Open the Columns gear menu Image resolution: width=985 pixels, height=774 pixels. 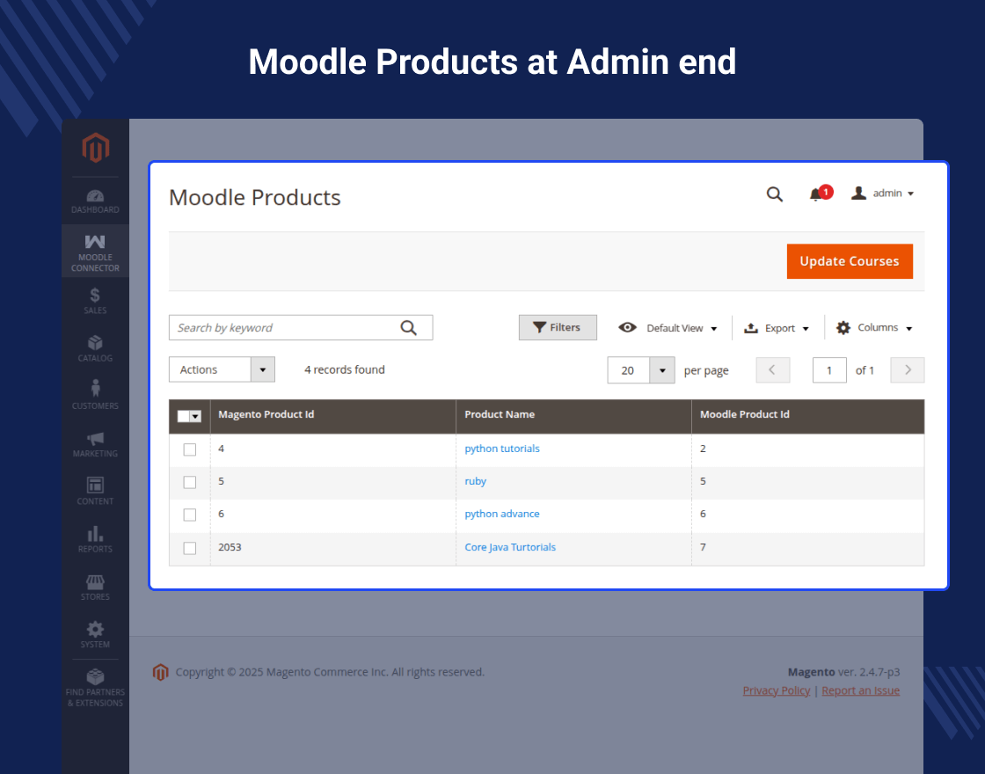874,328
